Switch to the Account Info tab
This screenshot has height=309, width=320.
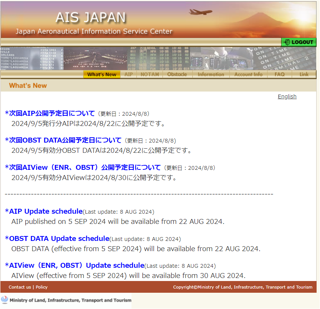click(x=248, y=75)
